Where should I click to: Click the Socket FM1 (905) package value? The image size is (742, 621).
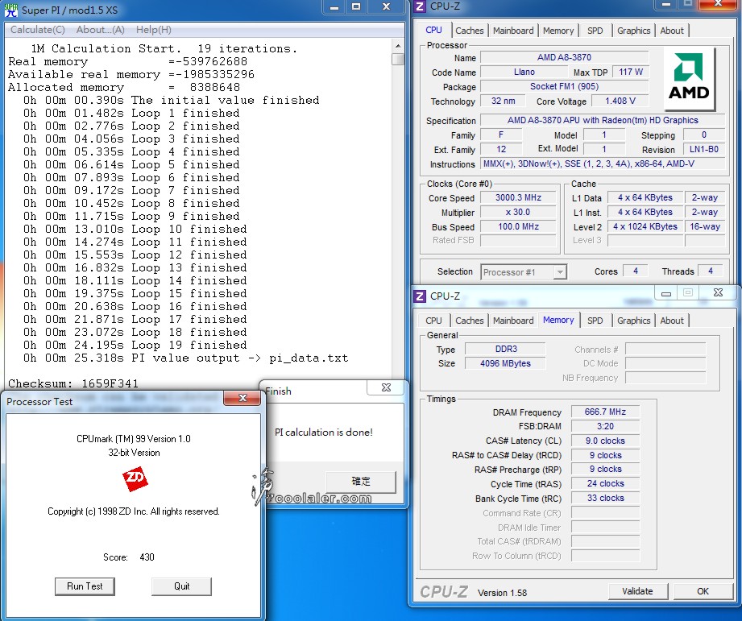(564, 86)
